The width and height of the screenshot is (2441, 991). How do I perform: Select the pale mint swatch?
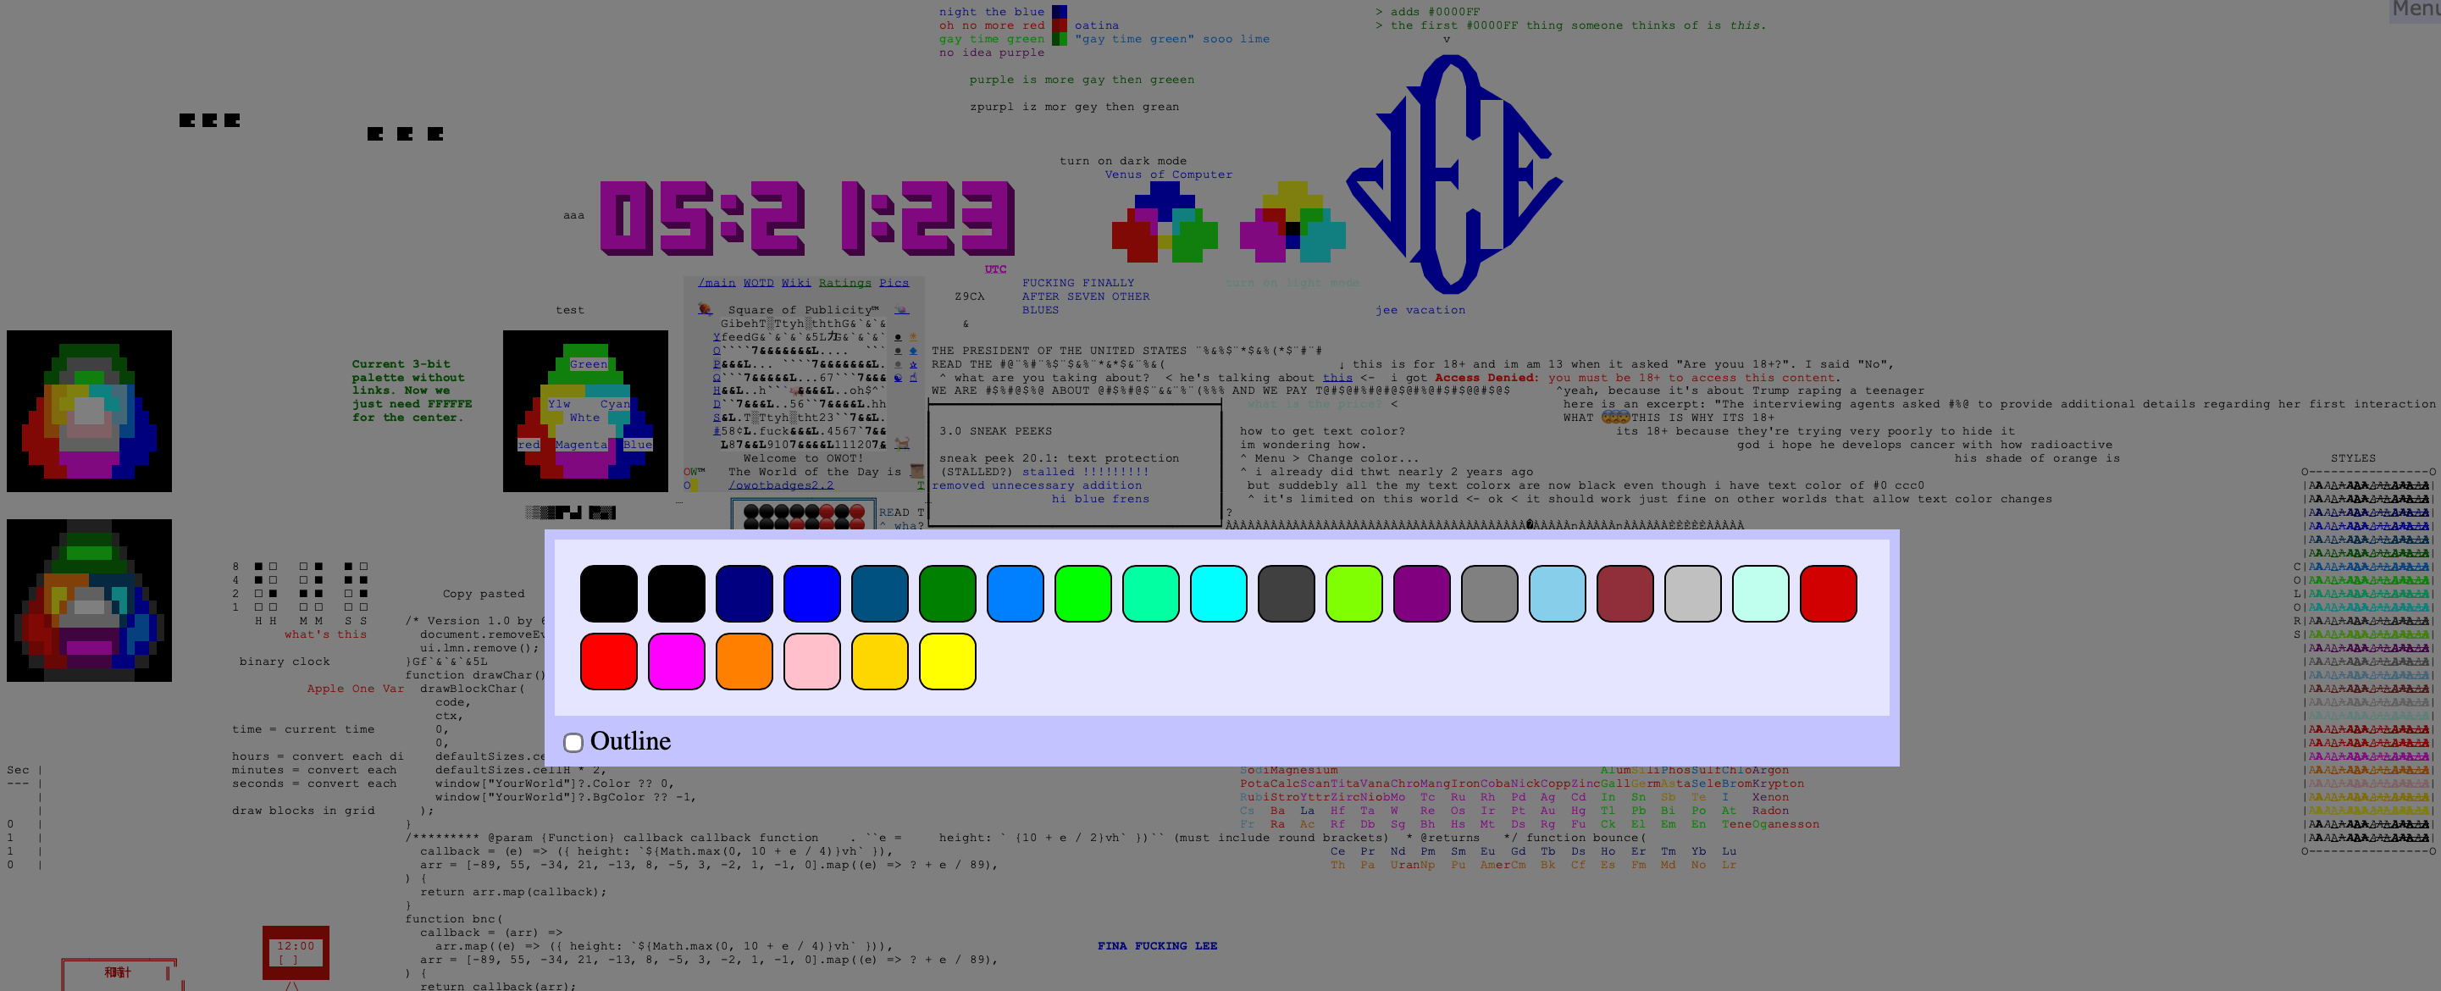tap(1760, 594)
